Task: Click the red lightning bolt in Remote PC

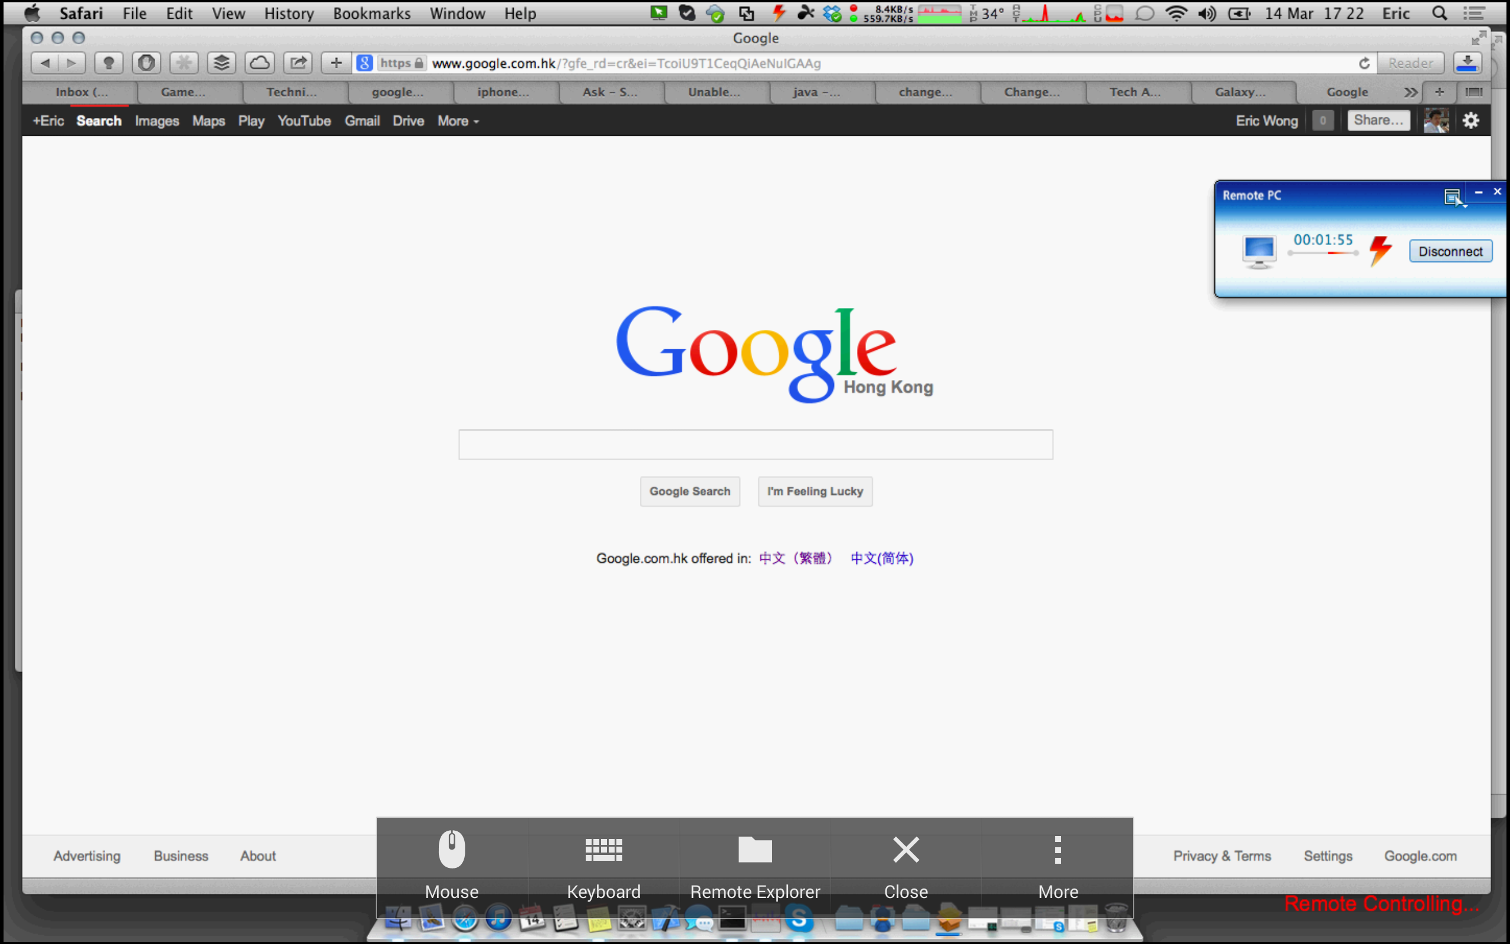Action: pyautogui.click(x=1380, y=250)
